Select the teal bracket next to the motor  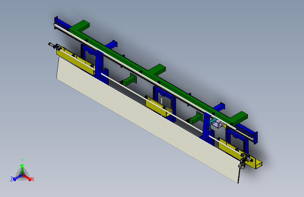(212, 121)
